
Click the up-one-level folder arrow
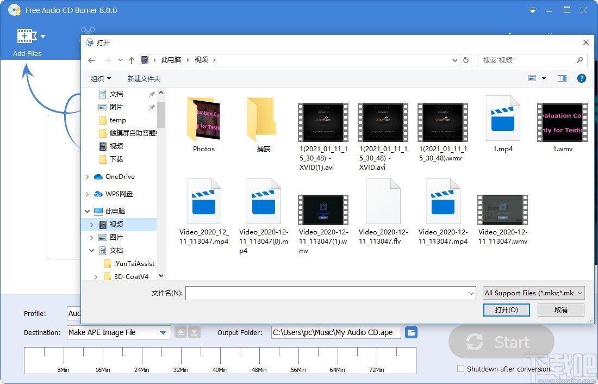(131, 60)
